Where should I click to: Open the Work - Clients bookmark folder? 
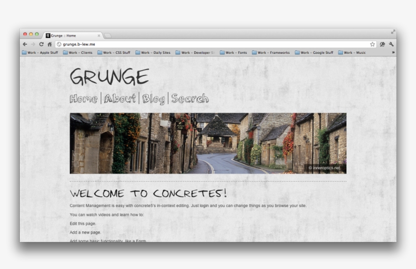pos(78,53)
